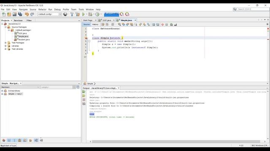Click the Stop square icon in Output
This screenshot has width=270, height=151.
(84, 100)
